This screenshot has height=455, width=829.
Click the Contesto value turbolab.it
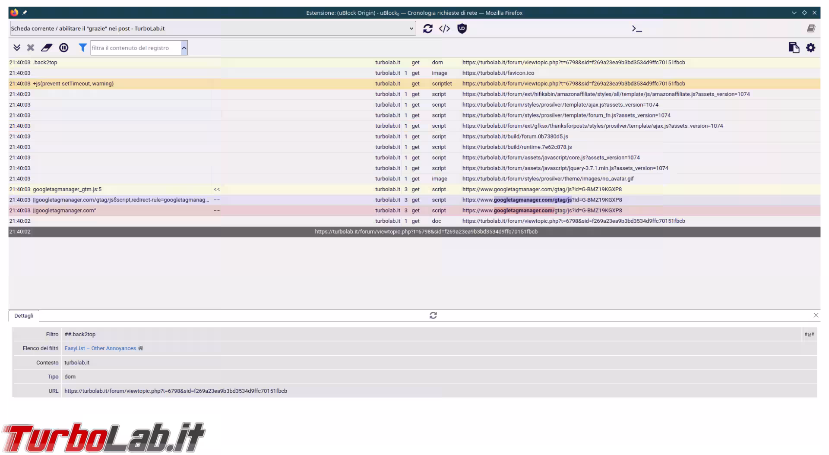point(77,363)
